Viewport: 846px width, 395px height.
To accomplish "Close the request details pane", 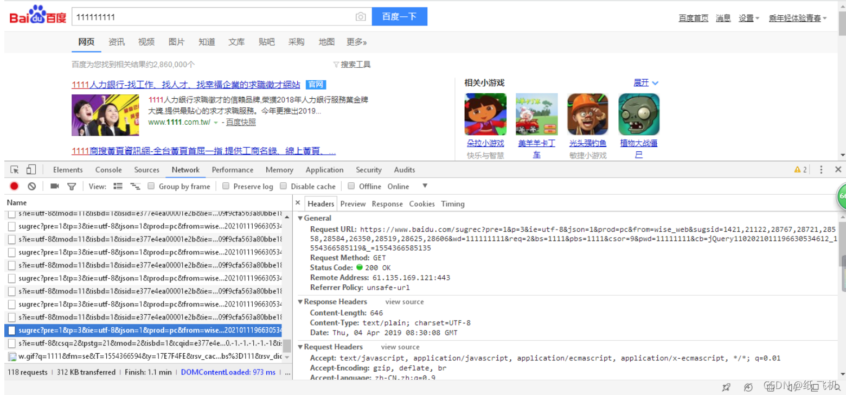I will pyautogui.click(x=297, y=203).
